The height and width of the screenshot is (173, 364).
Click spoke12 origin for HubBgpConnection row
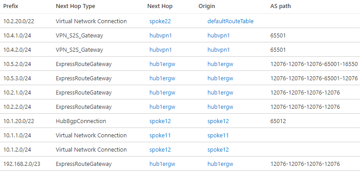pos(218,121)
